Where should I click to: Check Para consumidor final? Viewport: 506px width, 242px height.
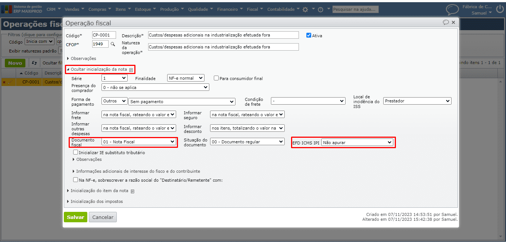coord(216,78)
